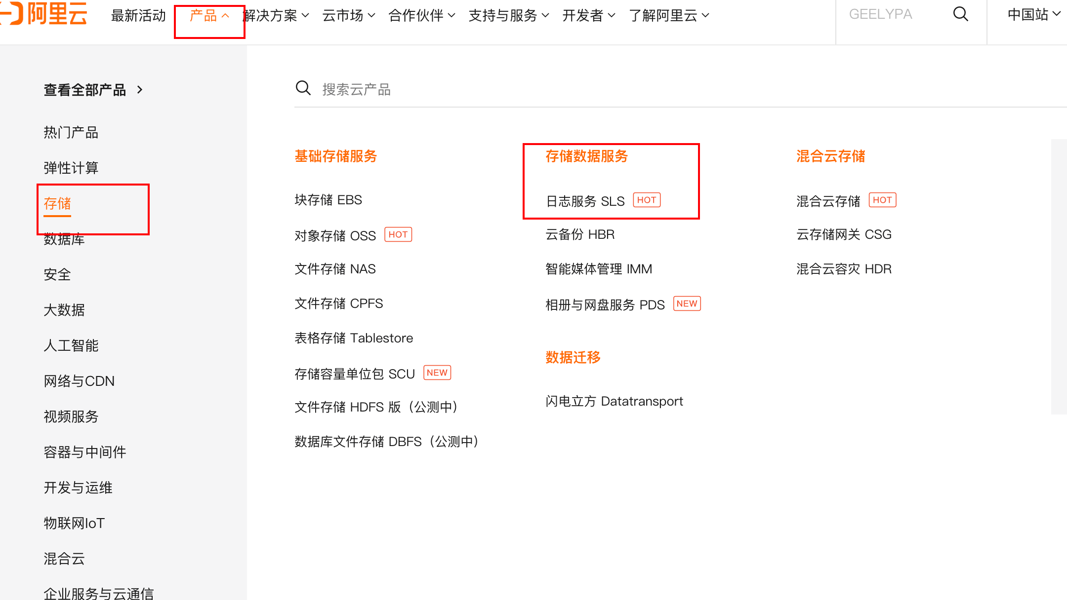Open 对象存储 OSS product link
The width and height of the screenshot is (1067, 600).
pyautogui.click(x=335, y=235)
